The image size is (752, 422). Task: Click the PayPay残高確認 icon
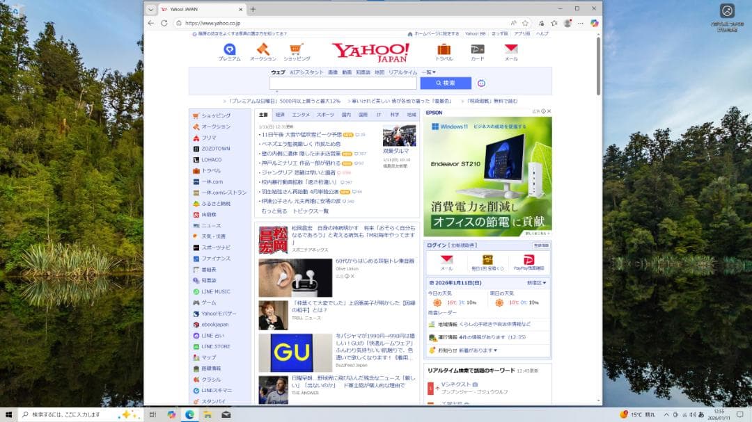click(528, 260)
